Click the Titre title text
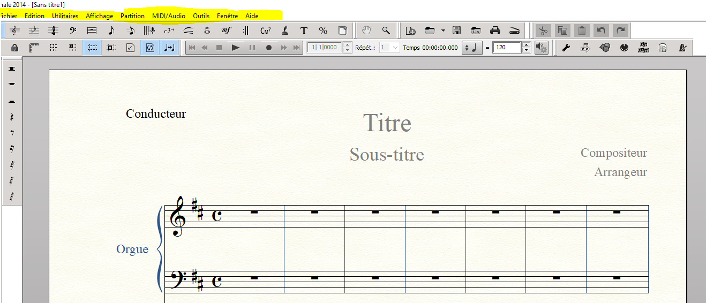Image resolution: width=706 pixels, height=303 pixels. 387,123
